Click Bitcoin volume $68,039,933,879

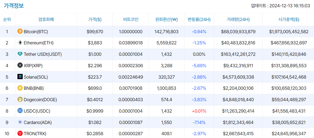tap(238, 32)
